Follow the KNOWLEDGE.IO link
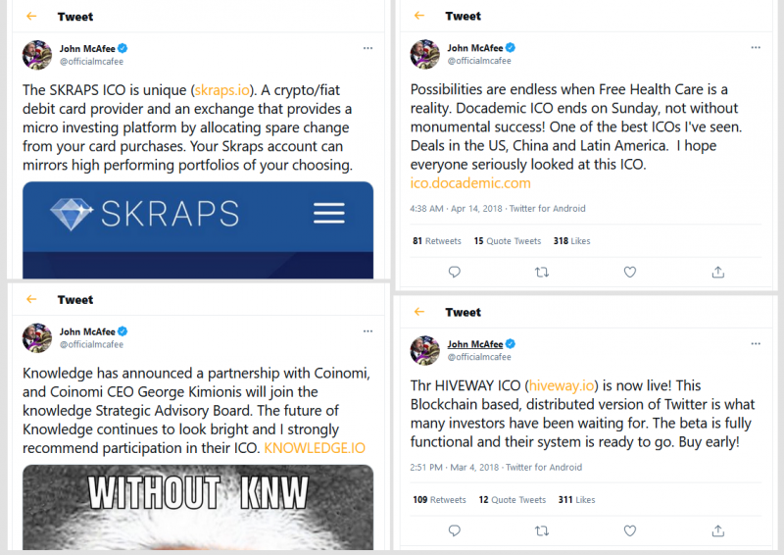Viewport: 784px width, 555px height. pos(315,448)
